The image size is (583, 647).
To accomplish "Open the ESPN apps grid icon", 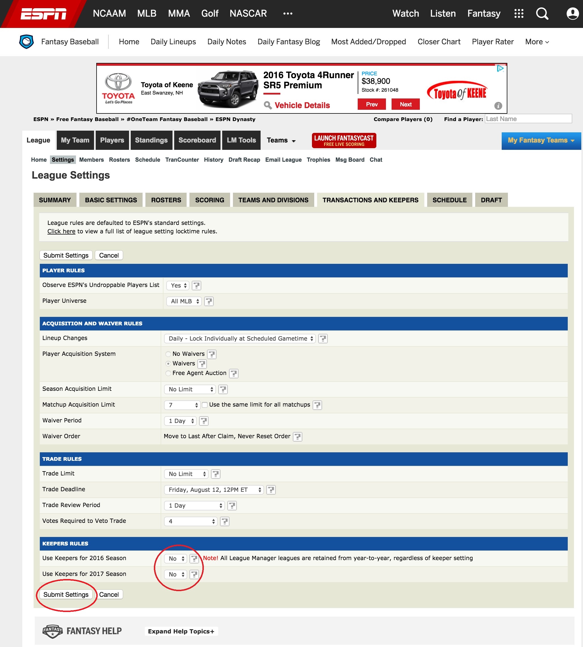I will pyautogui.click(x=519, y=14).
